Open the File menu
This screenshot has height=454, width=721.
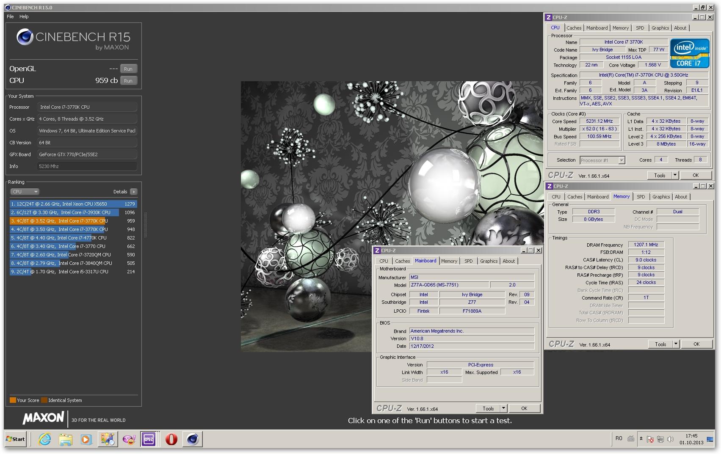10,17
